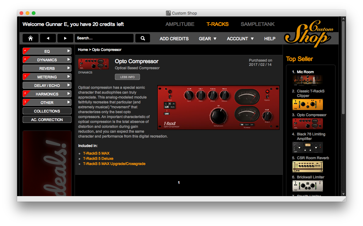Open the ACCOUNT dropdown menu

point(240,39)
